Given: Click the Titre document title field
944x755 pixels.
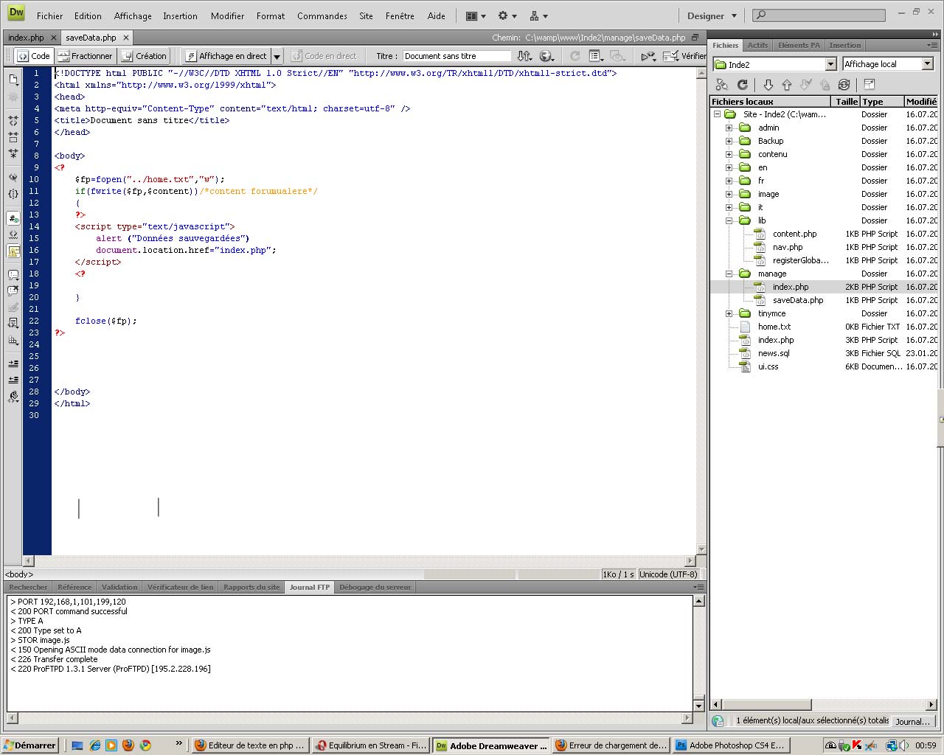Looking at the screenshot, I should (x=457, y=56).
